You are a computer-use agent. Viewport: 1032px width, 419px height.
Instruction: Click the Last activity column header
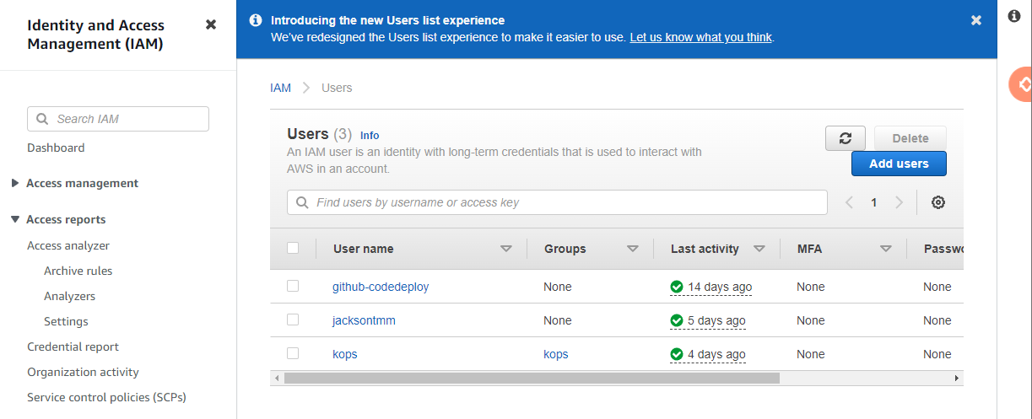coord(705,249)
